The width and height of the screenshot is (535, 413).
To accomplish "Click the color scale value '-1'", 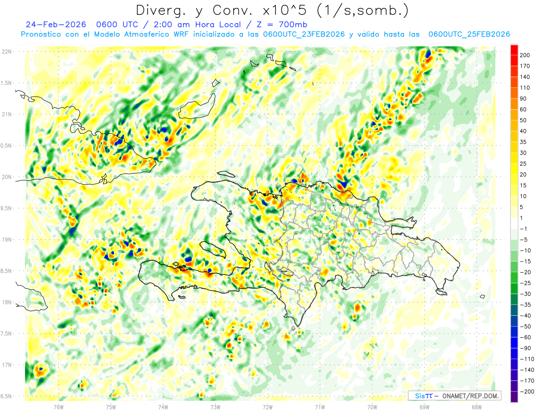I will (x=524, y=229).
